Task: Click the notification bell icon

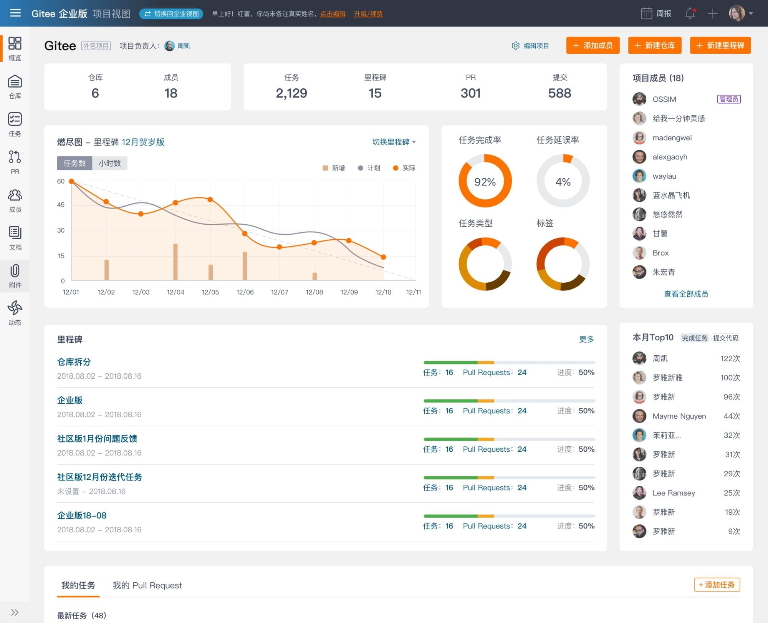Action: coord(690,13)
